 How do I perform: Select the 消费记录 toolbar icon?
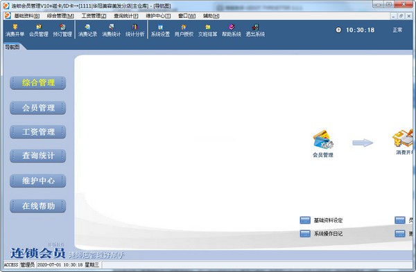point(87,30)
